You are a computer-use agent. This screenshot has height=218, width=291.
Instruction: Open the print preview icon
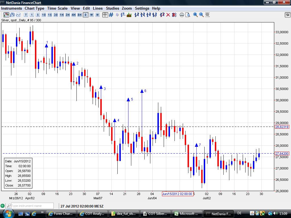coord(188,15)
